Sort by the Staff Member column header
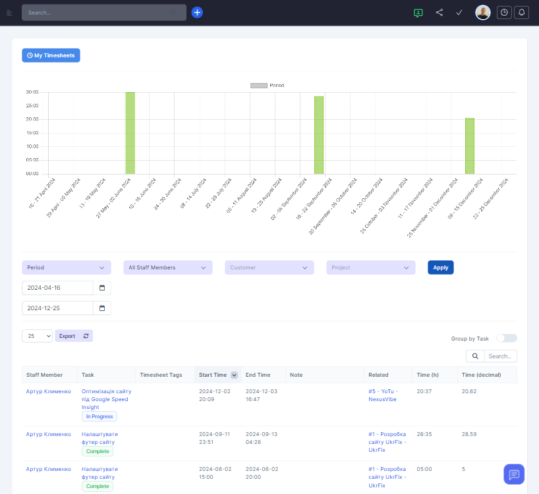Viewport: 539px width, 494px height. [44, 375]
